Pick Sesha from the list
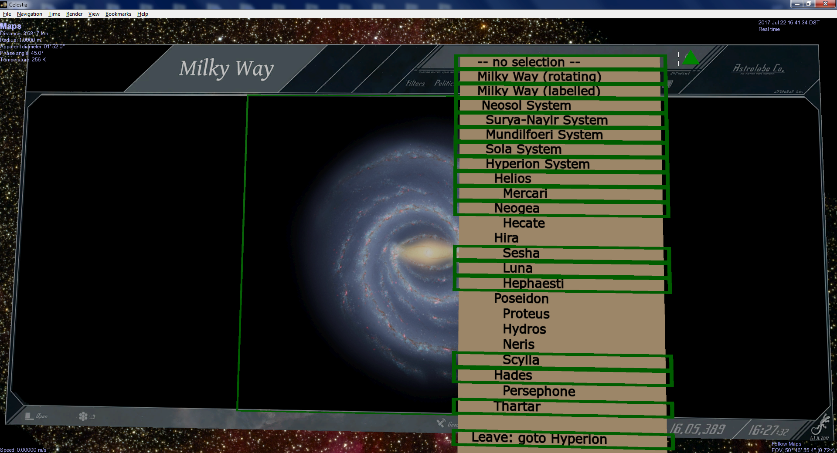The height and width of the screenshot is (453, 837). pos(561,254)
